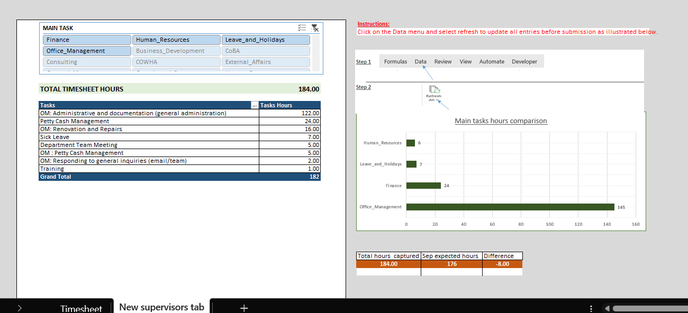Image resolution: width=688 pixels, height=313 pixels.
Task: Select the Office_Management bar in the chart
Action: [510, 207]
